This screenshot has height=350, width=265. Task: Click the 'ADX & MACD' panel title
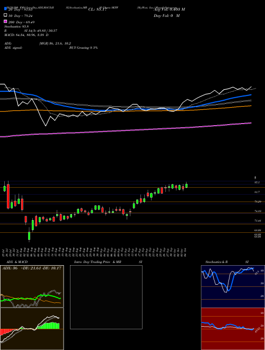tap(17, 262)
